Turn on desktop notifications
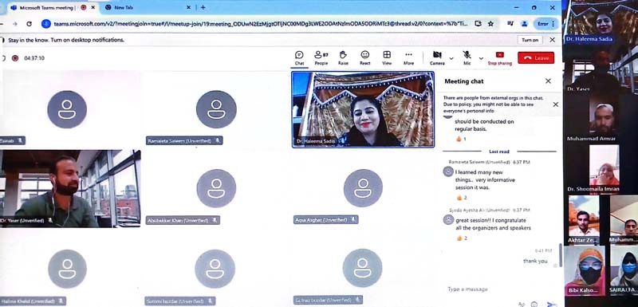638x307 pixels. click(x=530, y=40)
